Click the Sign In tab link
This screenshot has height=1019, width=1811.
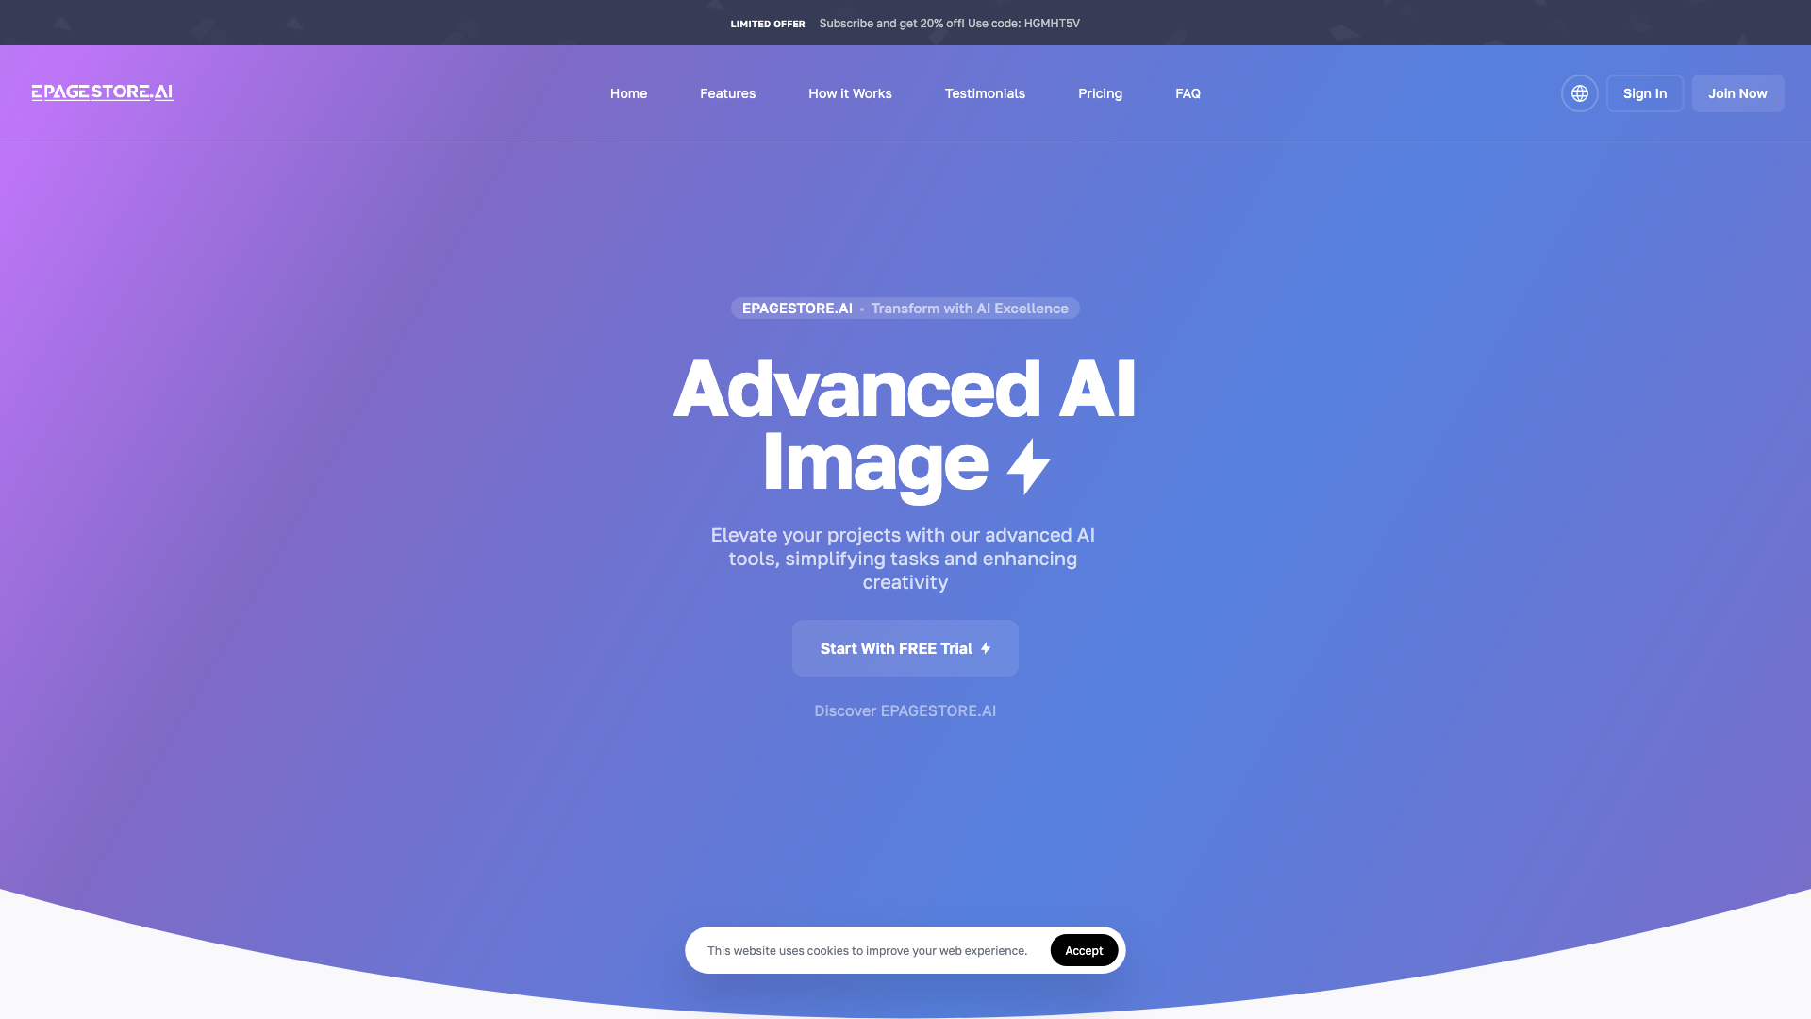[1644, 92]
